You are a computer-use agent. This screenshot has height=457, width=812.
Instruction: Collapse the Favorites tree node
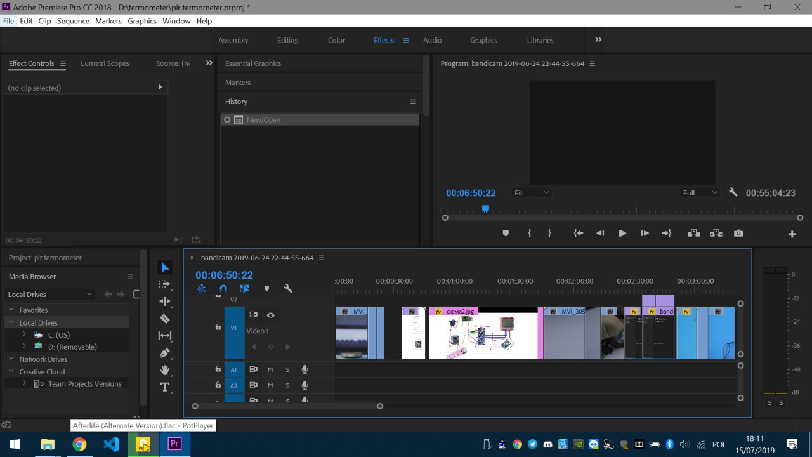[x=11, y=310]
